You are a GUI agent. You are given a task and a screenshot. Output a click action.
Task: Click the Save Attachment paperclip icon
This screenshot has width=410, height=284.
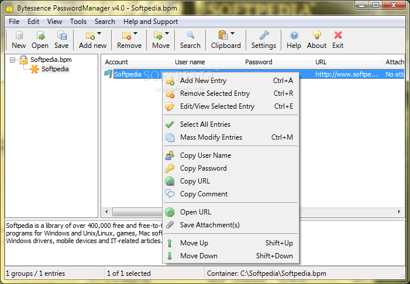click(170, 225)
